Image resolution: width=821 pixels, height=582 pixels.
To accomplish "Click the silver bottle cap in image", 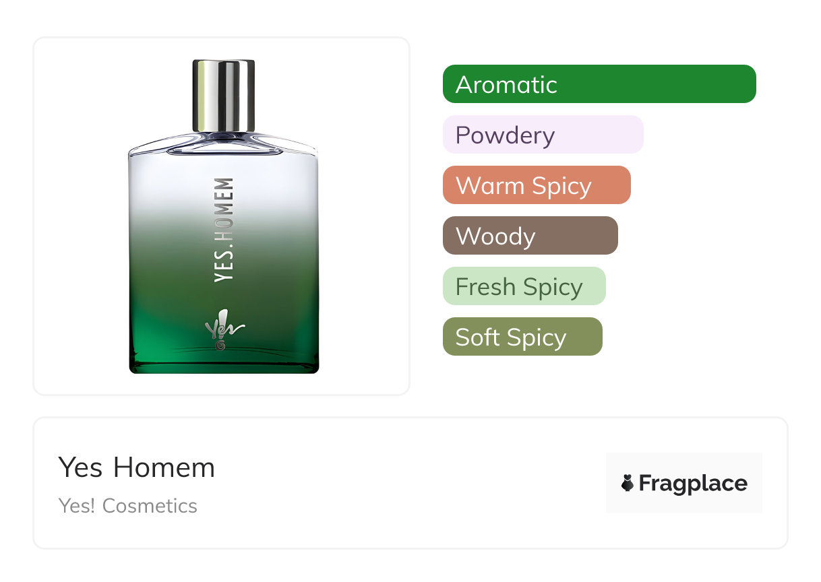I will 224,96.
